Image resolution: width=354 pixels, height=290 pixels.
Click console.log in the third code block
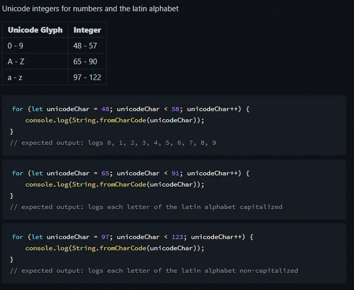click(x=47, y=248)
